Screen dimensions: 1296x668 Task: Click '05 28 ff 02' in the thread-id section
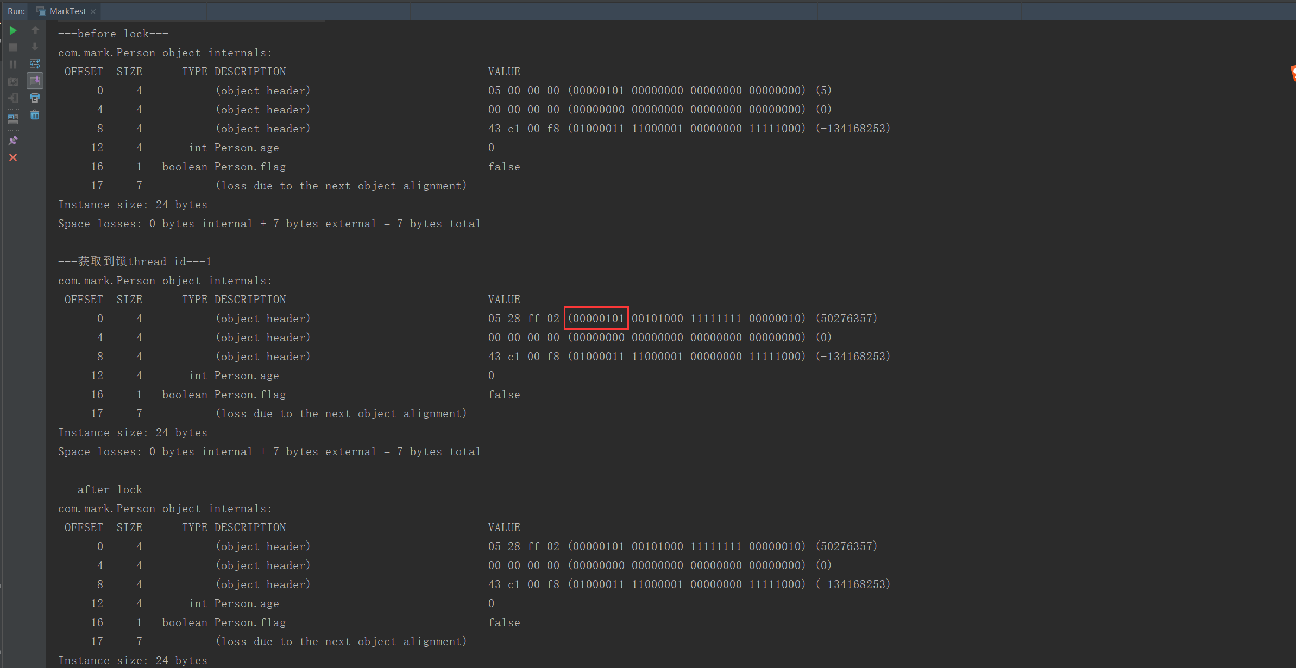pyautogui.click(x=524, y=319)
